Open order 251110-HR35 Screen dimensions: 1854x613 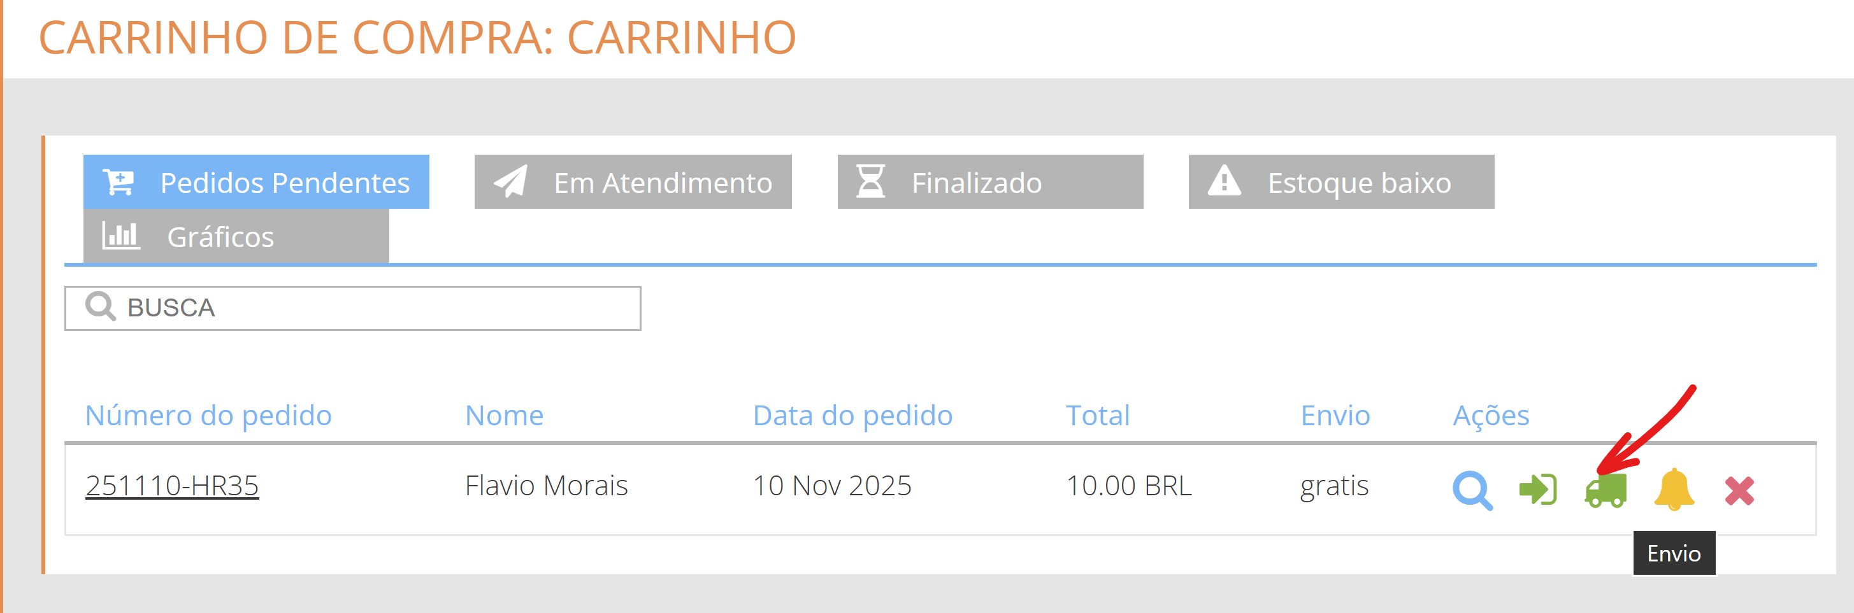[173, 486]
